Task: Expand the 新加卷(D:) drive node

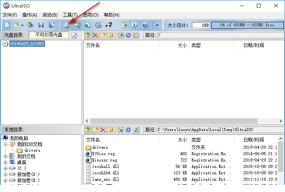Action: (x=5, y=174)
